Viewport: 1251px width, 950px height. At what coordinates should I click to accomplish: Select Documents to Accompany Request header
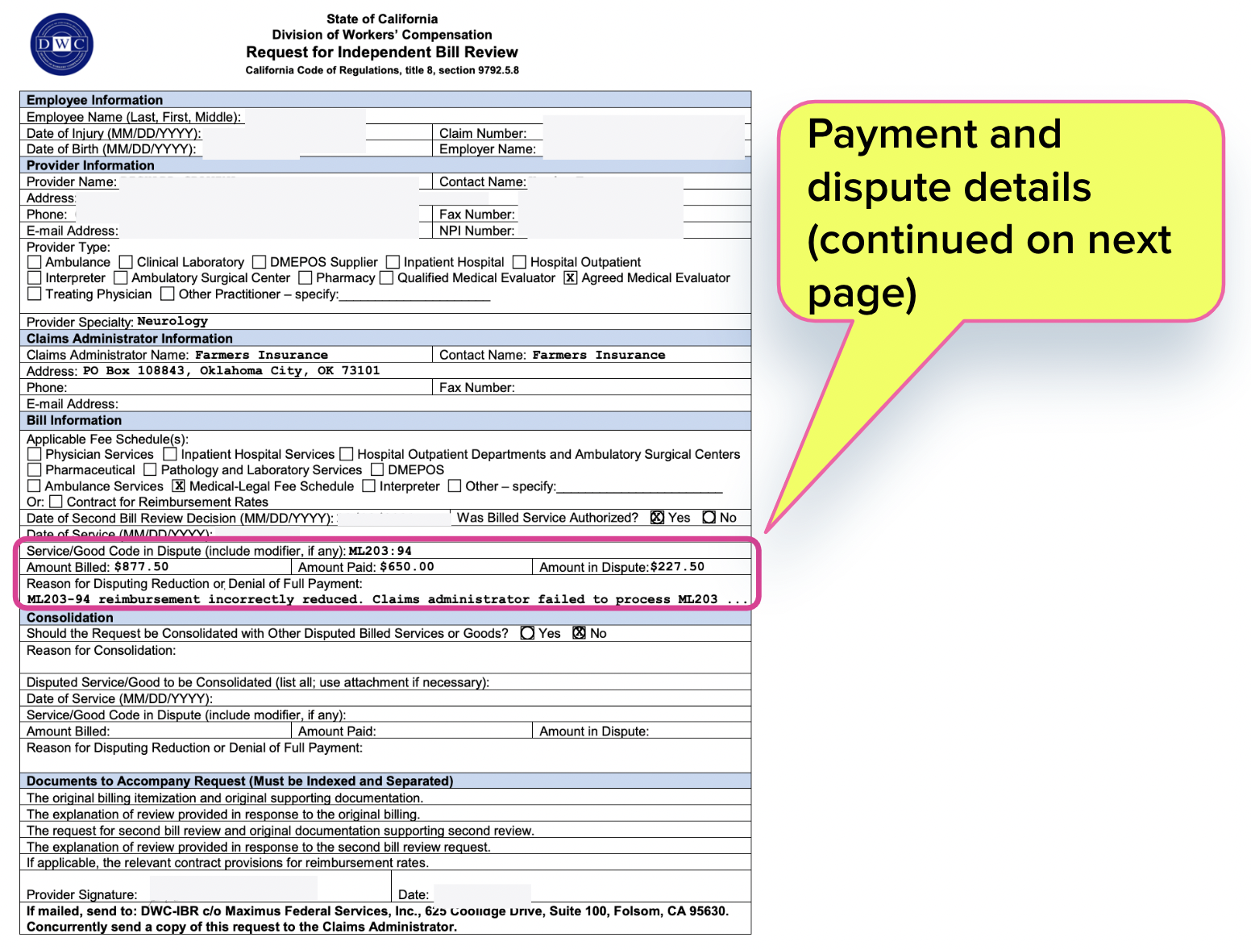[x=385, y=781]
